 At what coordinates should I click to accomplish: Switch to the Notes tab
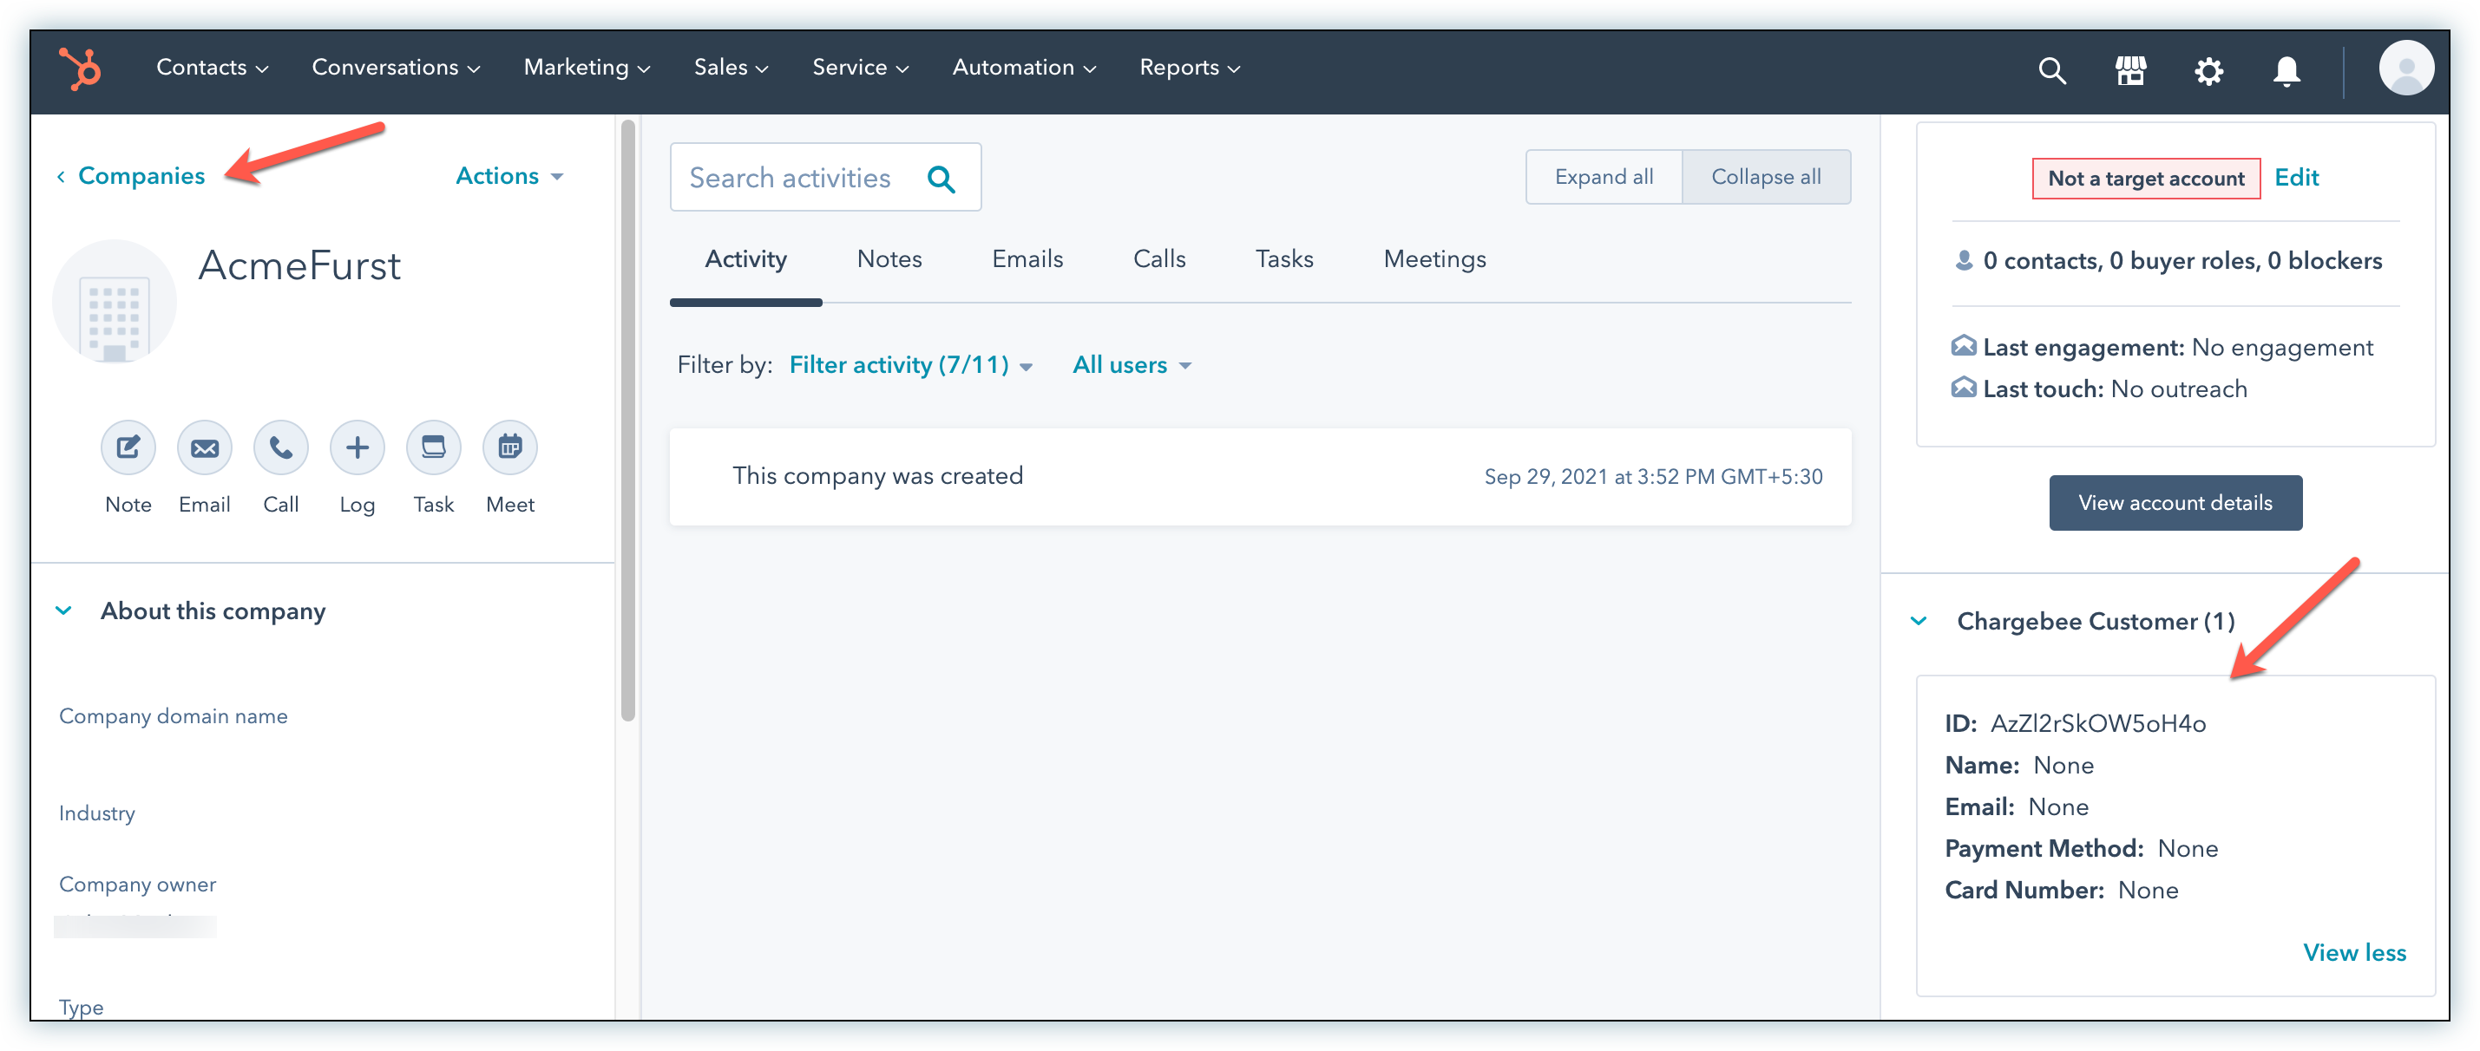pos(889,259)
